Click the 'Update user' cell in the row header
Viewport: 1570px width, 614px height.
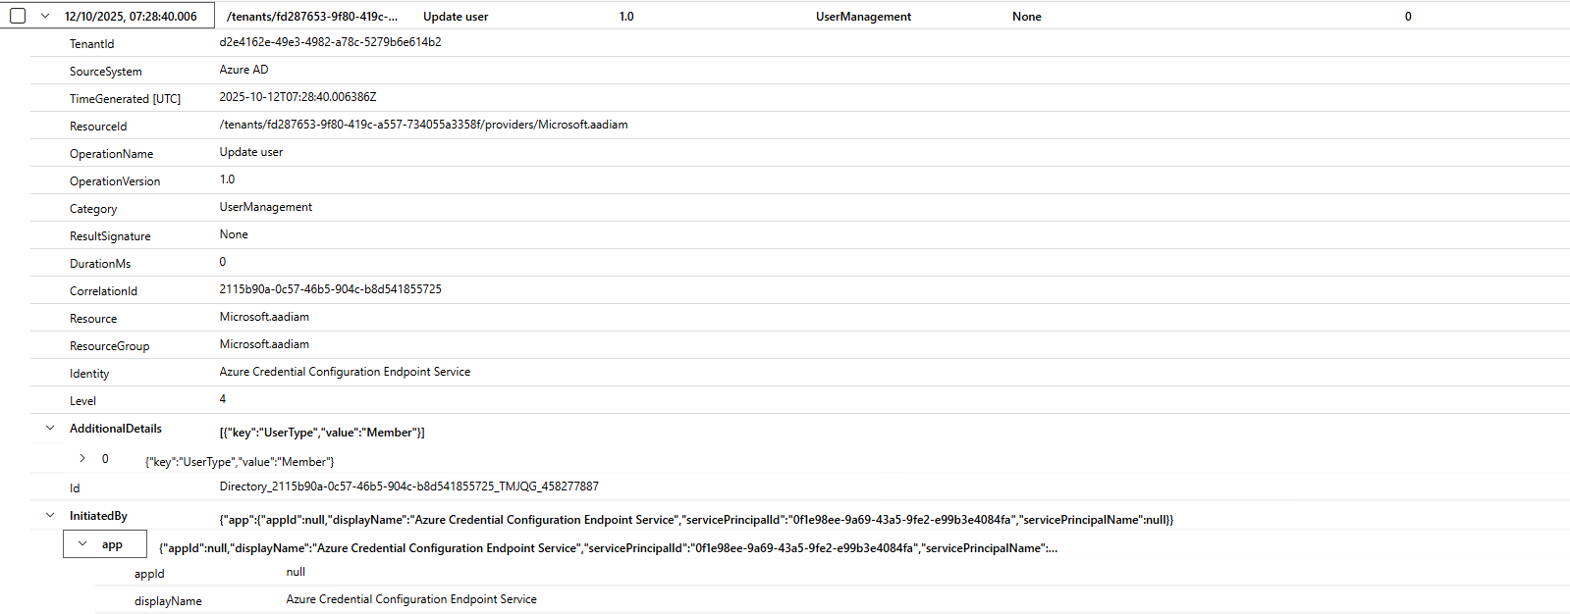point(456,17)
